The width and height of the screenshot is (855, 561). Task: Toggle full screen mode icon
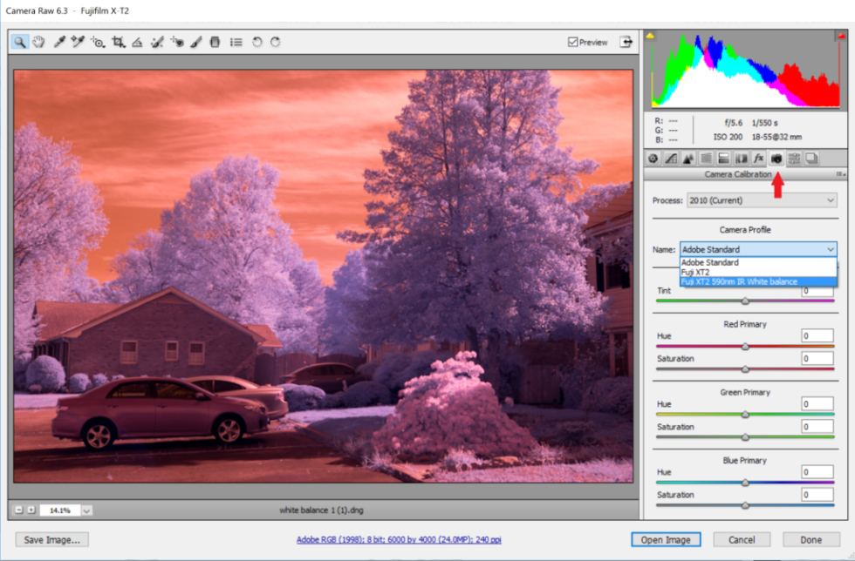pyautogui.click(x=626, y=42)
